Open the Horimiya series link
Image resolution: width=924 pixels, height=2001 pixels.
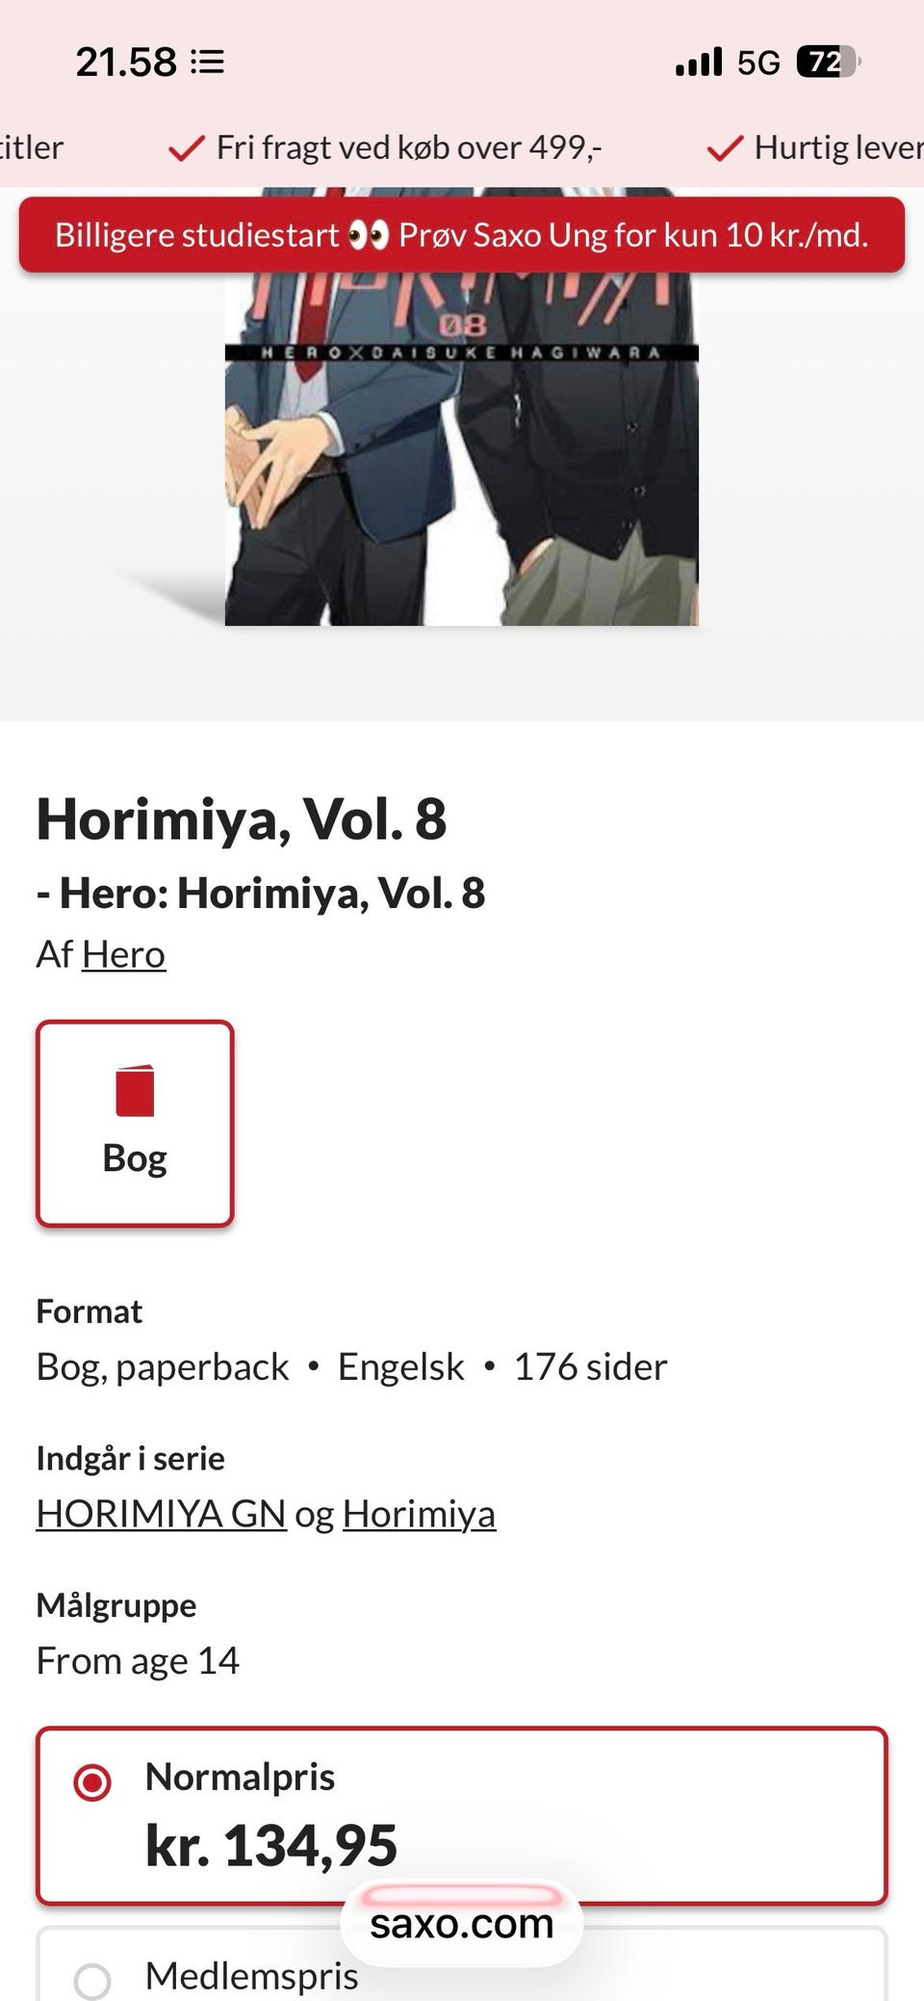coord(419,1514)
